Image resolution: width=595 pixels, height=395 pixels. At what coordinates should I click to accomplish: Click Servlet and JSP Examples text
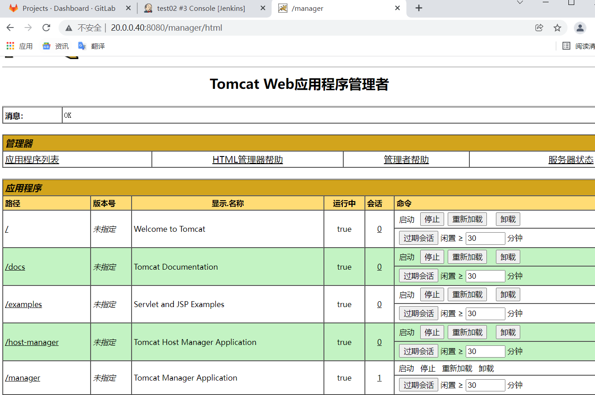(x=179, y=304)
